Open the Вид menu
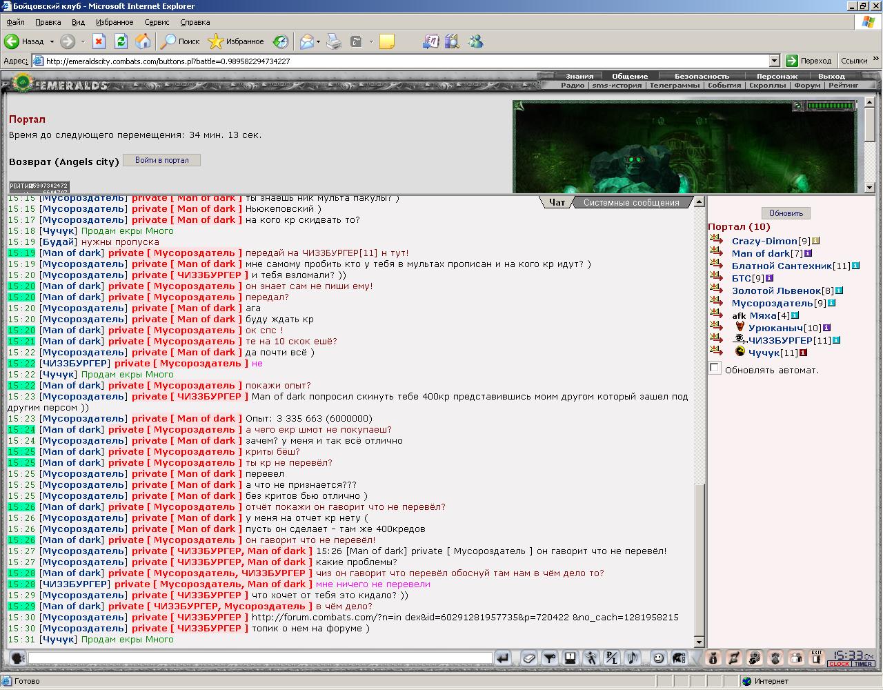 click(x=79, y=22)
